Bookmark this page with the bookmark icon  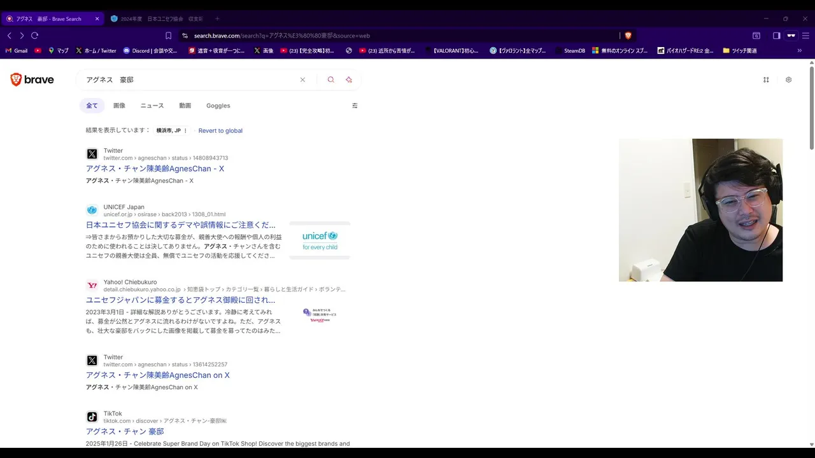[168, 36]
